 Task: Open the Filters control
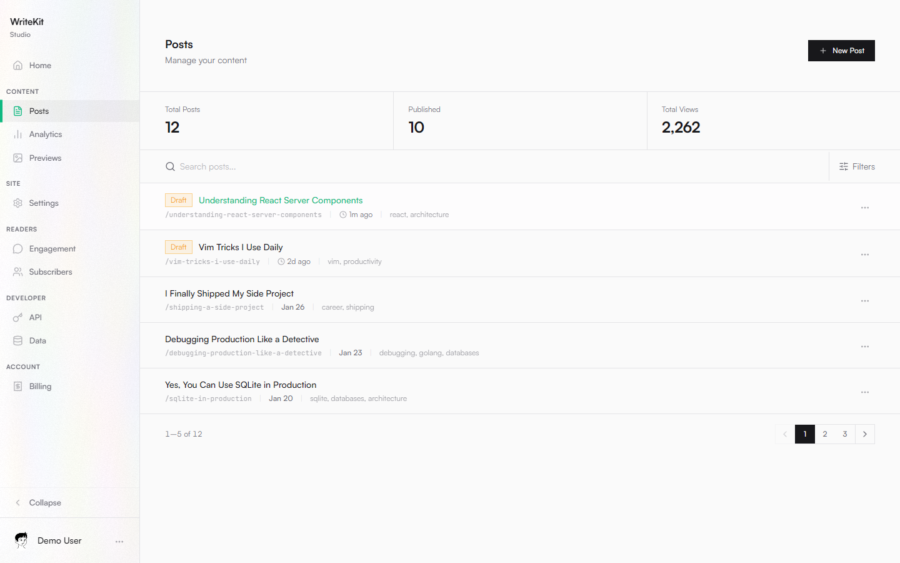tap(858, 166)
